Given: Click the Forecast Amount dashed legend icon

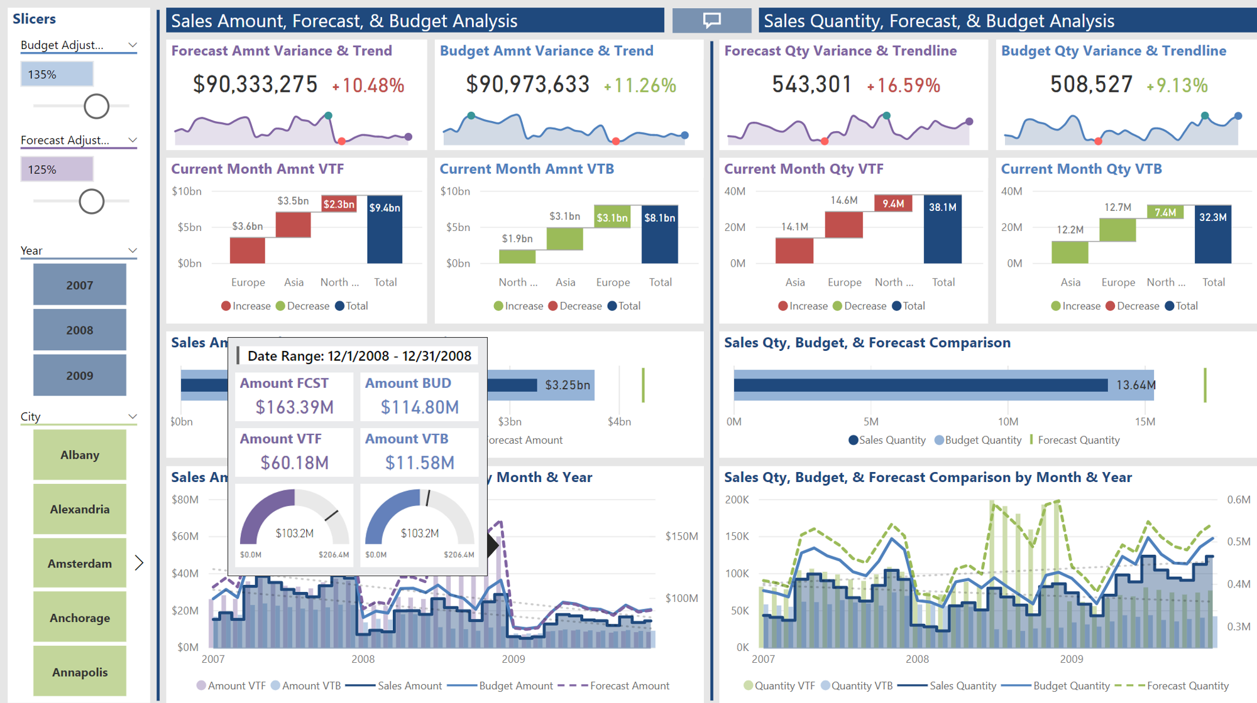Looking at the screenshot, I should click(x=573, y=685).
